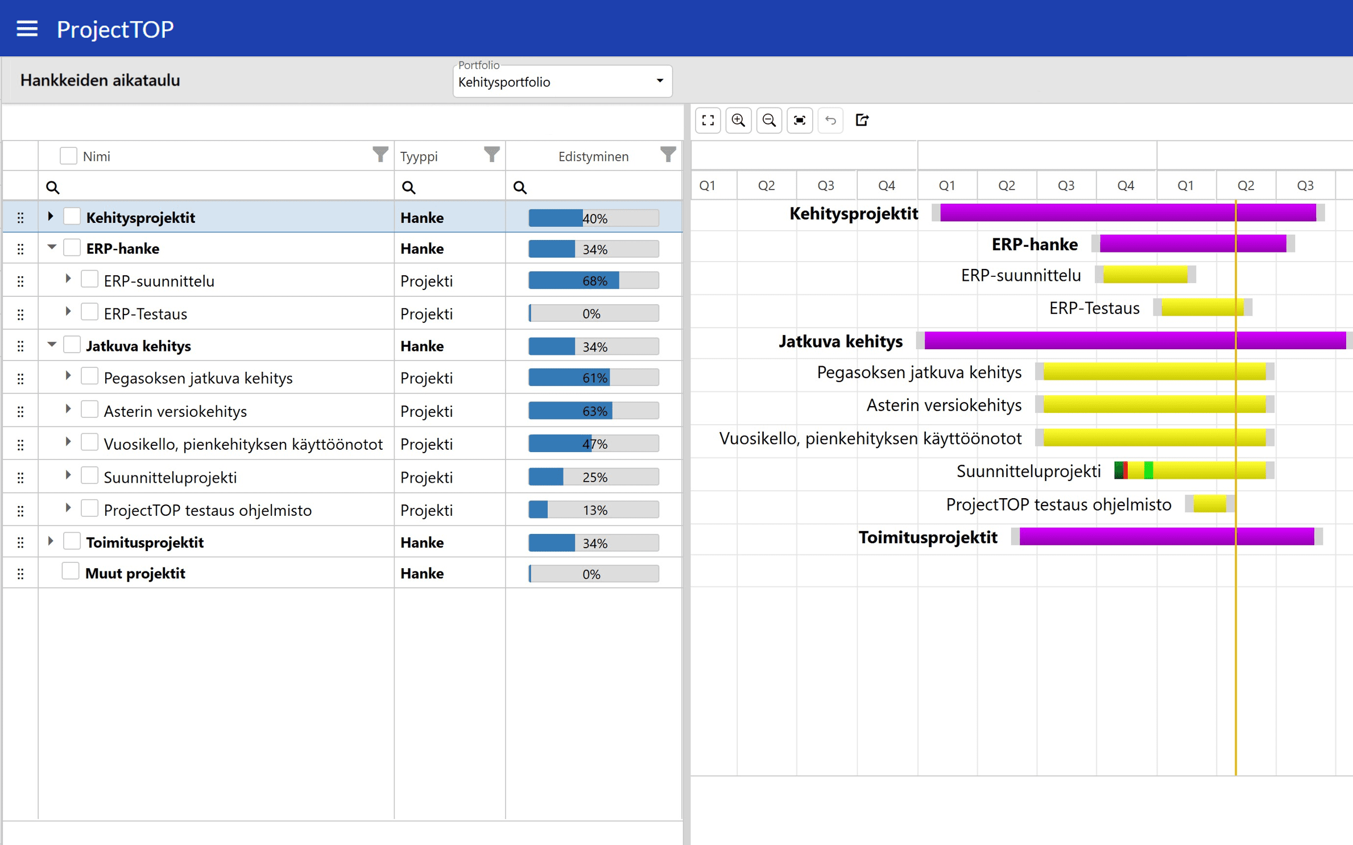Tick the ERP-hanke row checkbox
The image size is (1353, 845).
click(72, 248)
